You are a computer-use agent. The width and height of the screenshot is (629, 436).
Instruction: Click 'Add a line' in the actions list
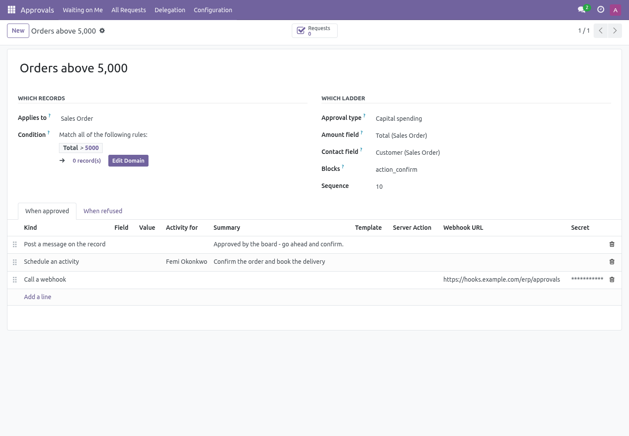[x=38, y=297]
